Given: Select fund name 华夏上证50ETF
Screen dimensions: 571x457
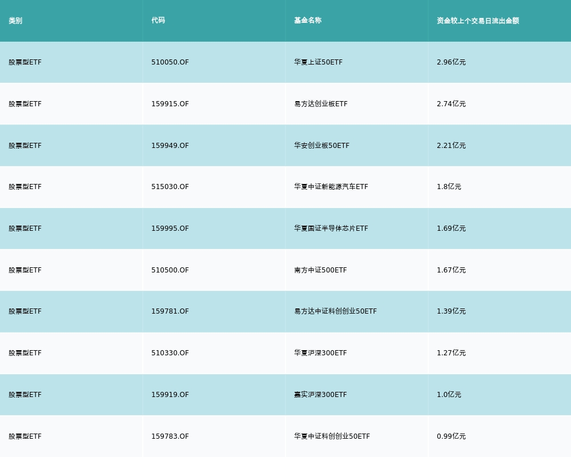Looking at the screenshot, I should pyautogui.click(x=318, y=62).
